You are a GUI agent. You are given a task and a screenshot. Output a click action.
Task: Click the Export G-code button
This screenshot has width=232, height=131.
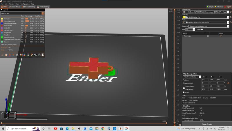pyautogui.click(x=207, y=124)
